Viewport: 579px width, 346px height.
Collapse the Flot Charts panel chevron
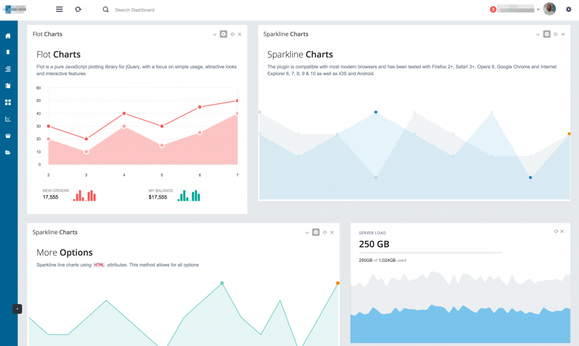[x=214, y=34]
